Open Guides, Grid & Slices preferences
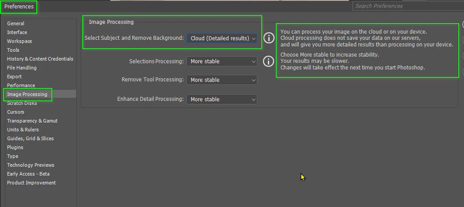Image resolution: width=464 pixels, height=207 pixels. coord(30,139)
